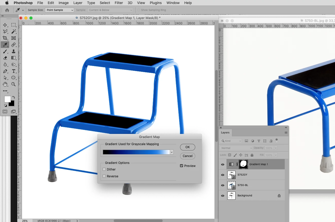Select the Blur tool

[x=5, y=65]
